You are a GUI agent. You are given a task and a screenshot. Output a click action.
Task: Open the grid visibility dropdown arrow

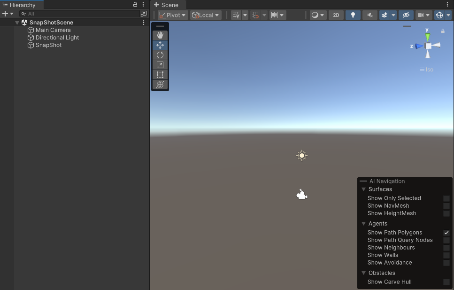245,15
